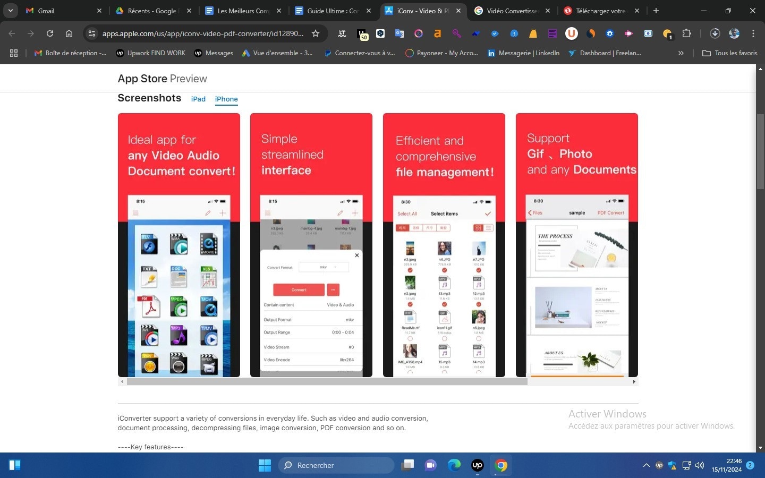This screenshot has width=765, height=478.
Task: Open the pink camera extension icon
Action: (629, 33)
